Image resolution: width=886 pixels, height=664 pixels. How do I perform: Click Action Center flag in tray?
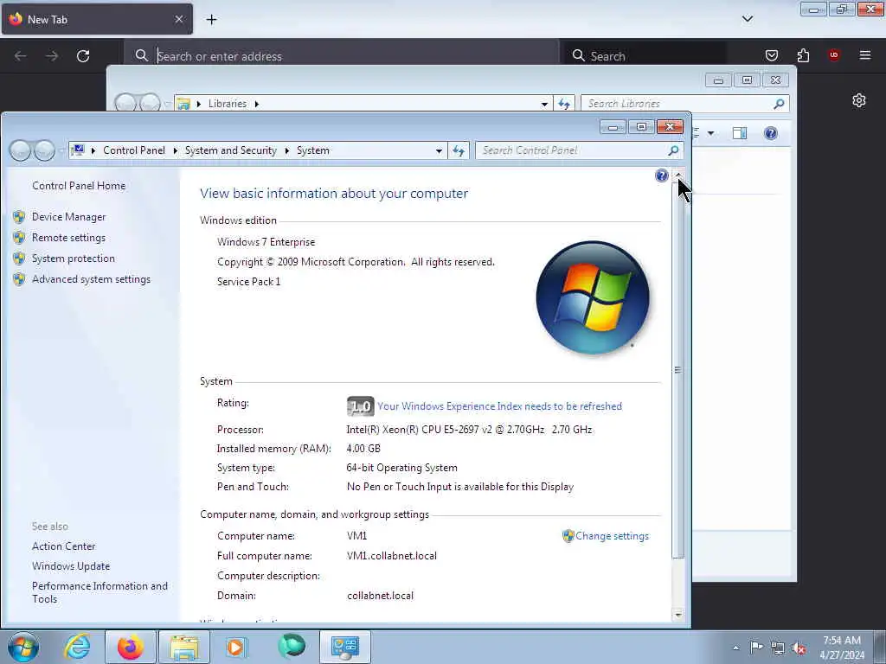tap(756, 647)
